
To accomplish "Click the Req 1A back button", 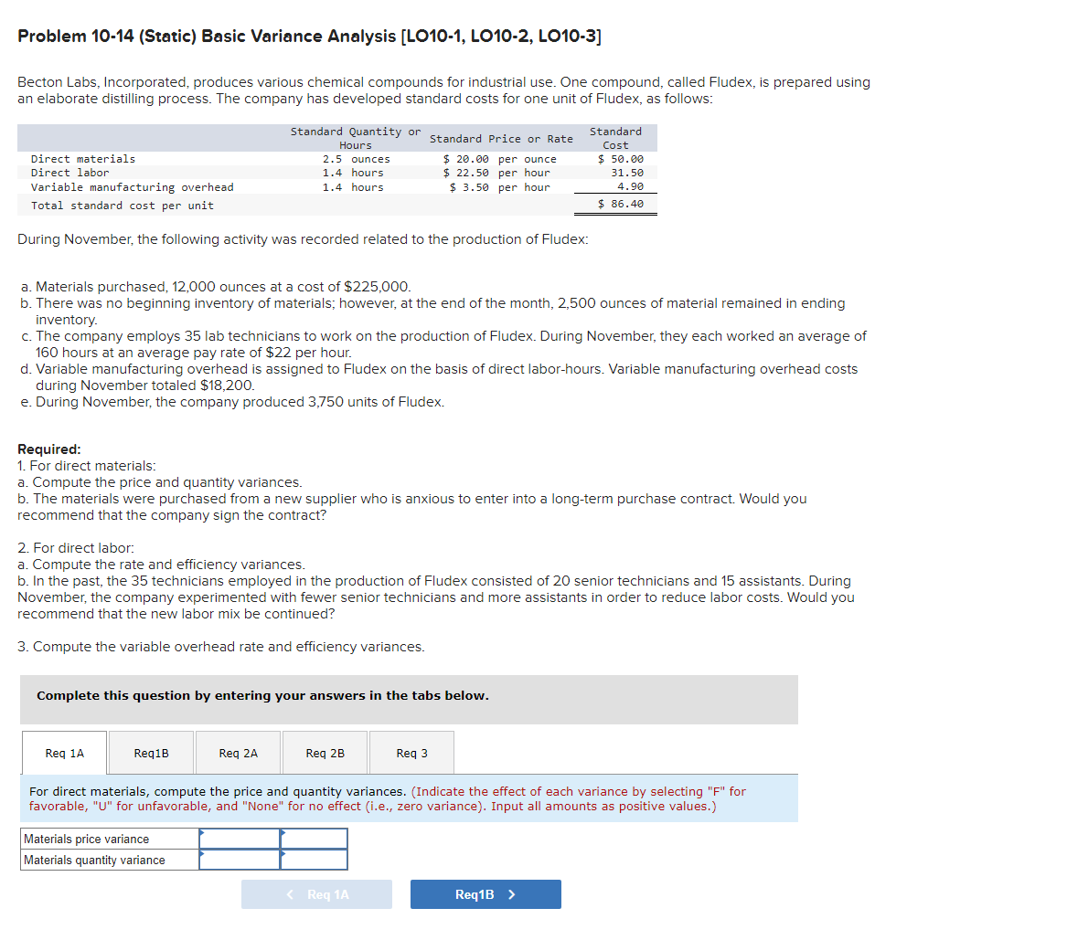I will (316, 893).
